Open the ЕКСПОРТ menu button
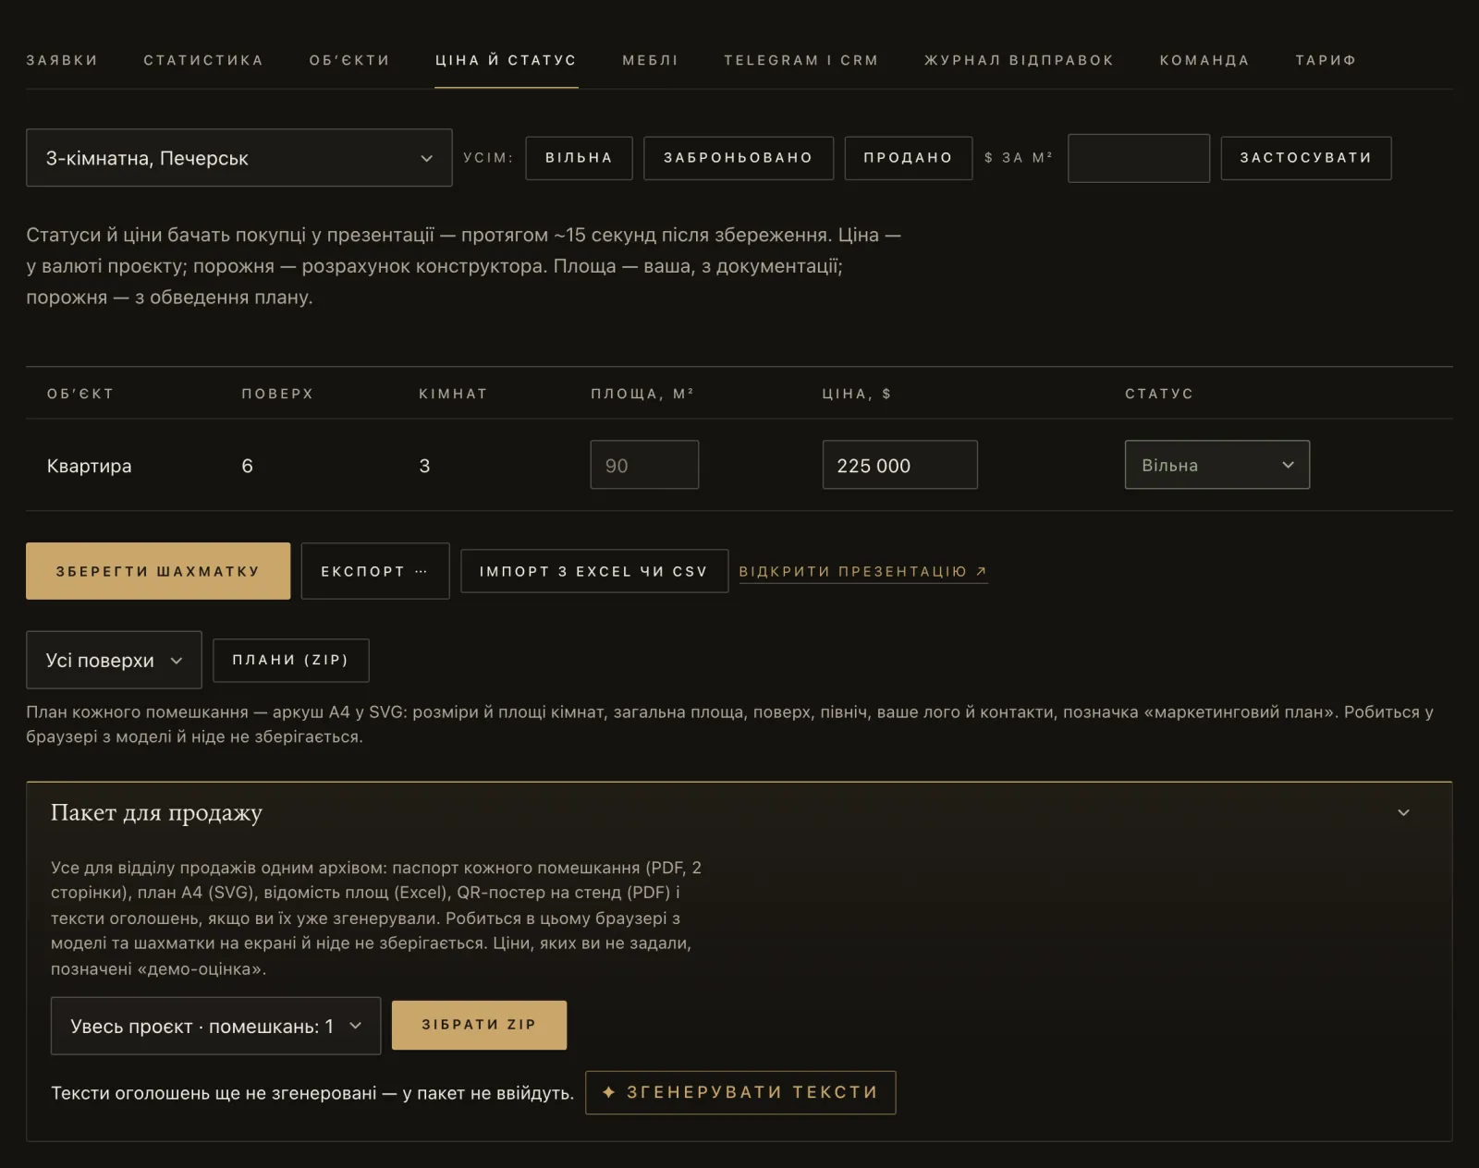Image resolution: width=1479 pixels, height=1168 pixels. [x=375, y=571]
